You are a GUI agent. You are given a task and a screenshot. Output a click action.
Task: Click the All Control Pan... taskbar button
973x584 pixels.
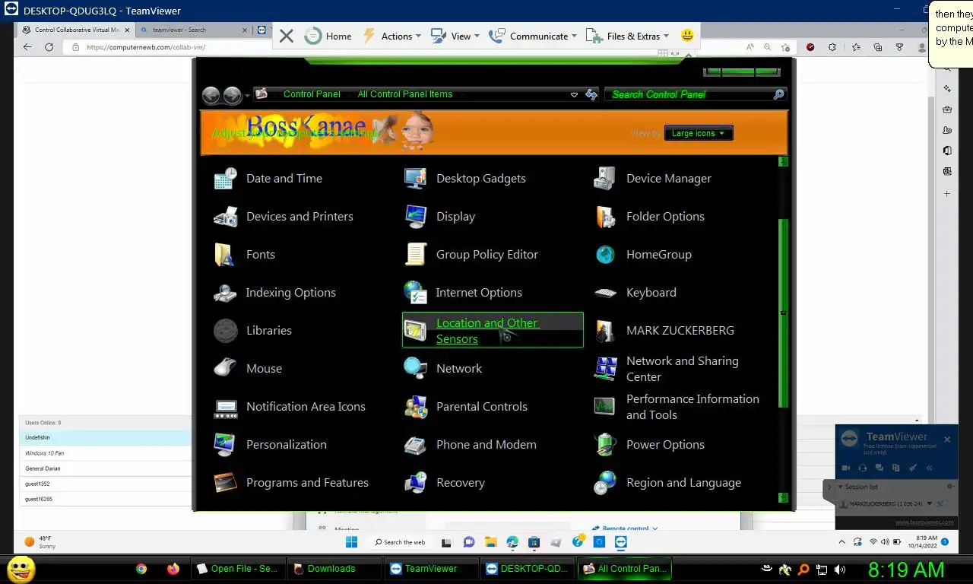coord(624,569)
